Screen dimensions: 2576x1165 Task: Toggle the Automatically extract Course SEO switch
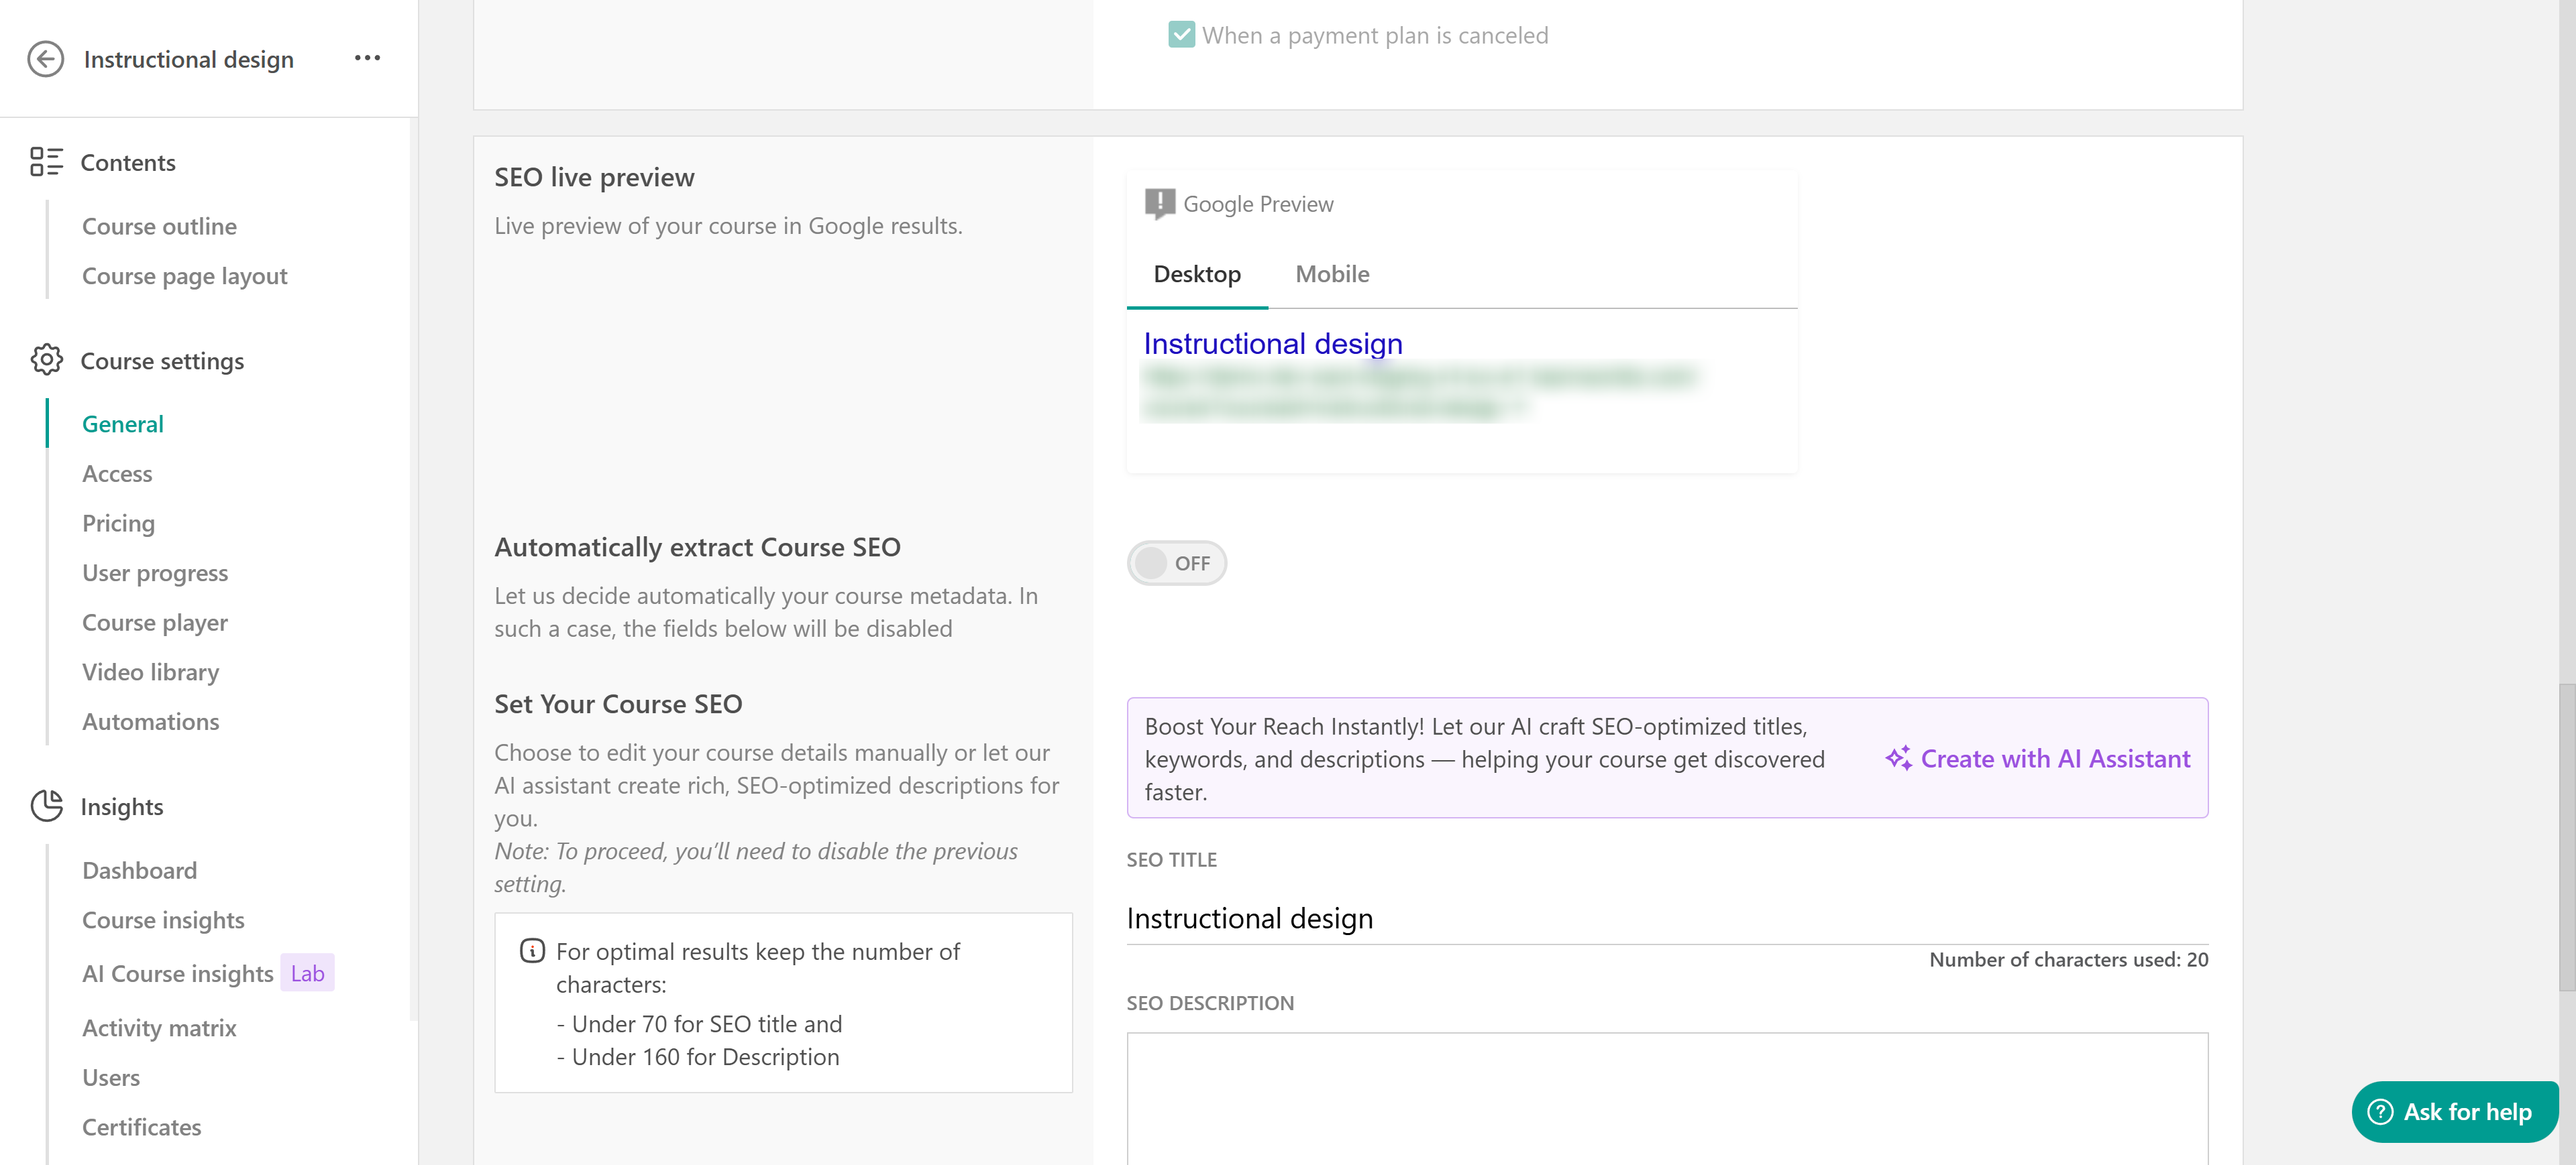(x=1176, y=562)
